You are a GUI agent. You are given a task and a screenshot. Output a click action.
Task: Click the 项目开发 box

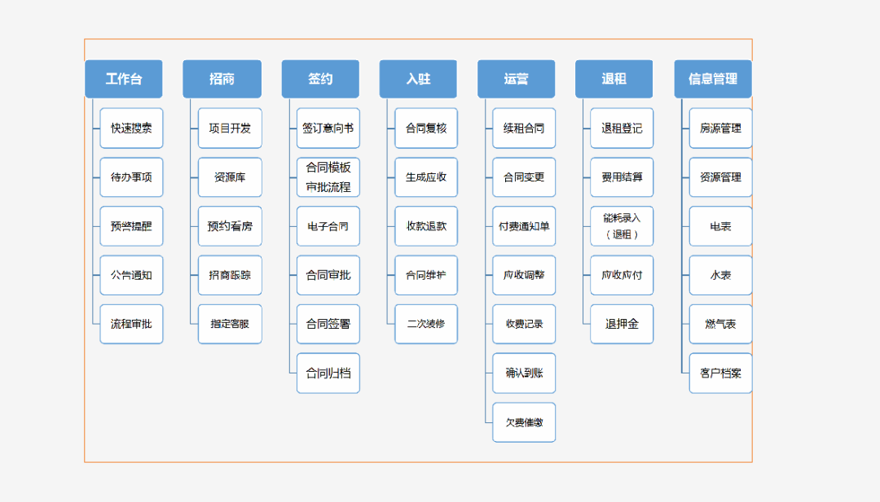[230, 129]
